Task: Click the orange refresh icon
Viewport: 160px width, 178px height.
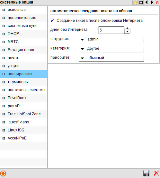Action: [x=3, y=174]
